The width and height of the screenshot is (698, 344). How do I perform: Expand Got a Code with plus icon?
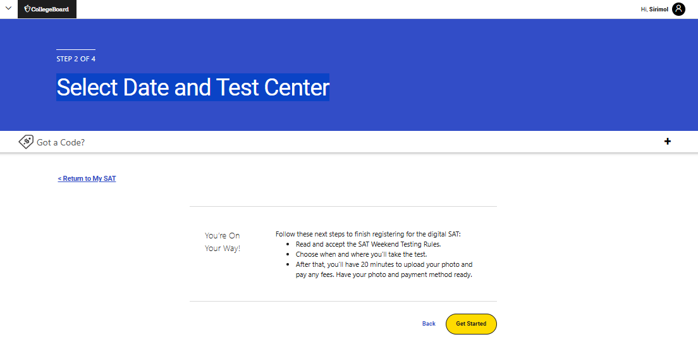coord(668,141)
